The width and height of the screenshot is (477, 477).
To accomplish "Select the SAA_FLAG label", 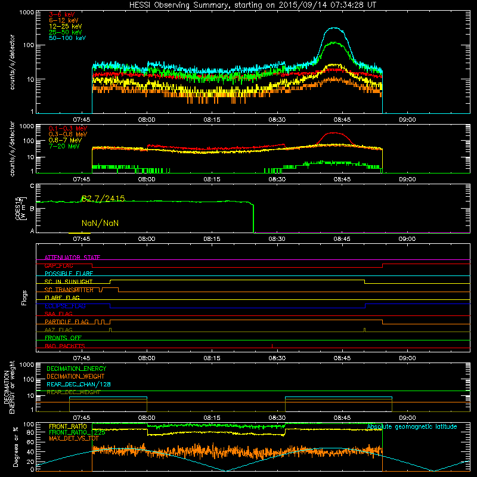I will pos(58,314).
